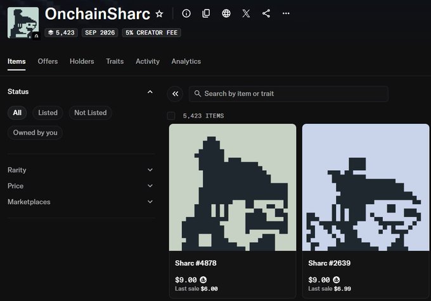The height and width of the screenshot is (301, 431).
Task: Click the 5% CREATOR FEE badge
Action: pos(151,33)
